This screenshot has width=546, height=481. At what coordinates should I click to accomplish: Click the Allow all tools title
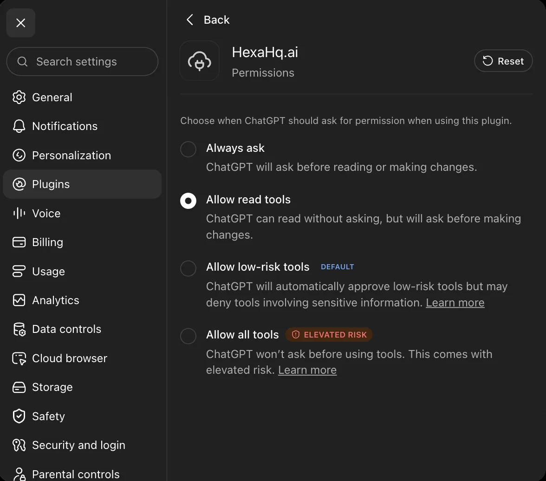click(242, 335)
